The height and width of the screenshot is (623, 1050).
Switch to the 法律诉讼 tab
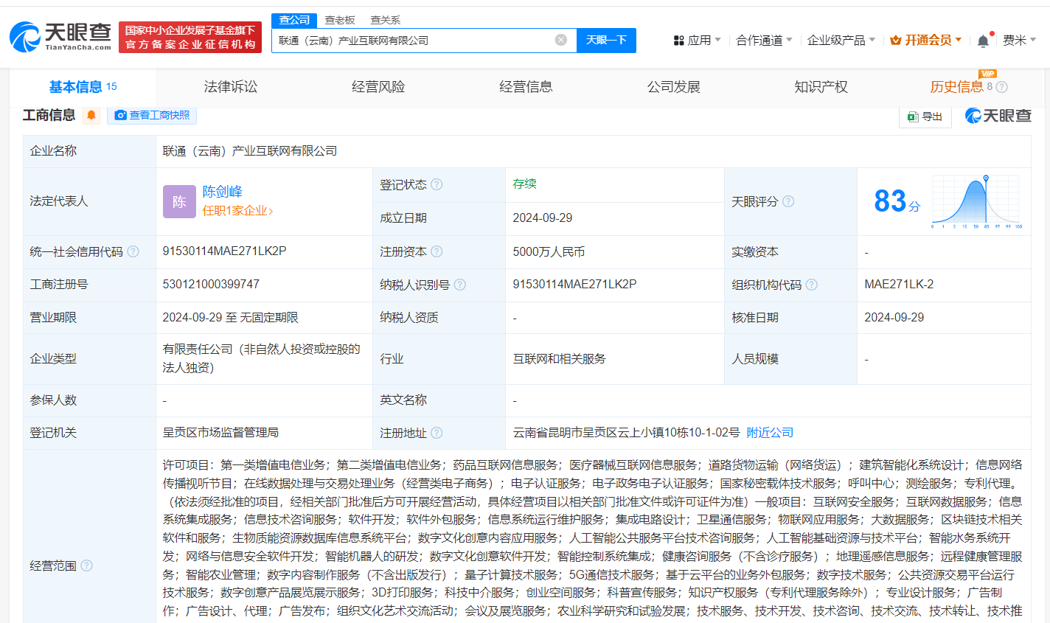pos(231,87)
